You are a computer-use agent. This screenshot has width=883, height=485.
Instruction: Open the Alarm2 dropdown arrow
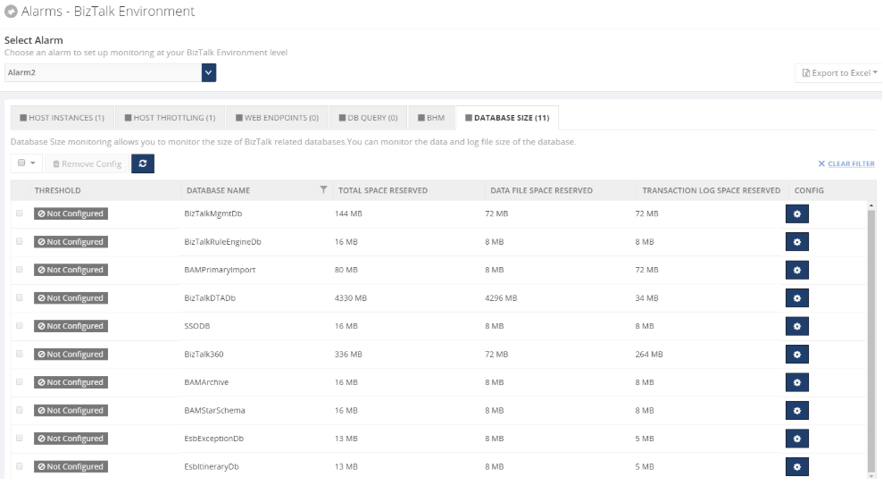pyautogui.click(x=208, y=72)
